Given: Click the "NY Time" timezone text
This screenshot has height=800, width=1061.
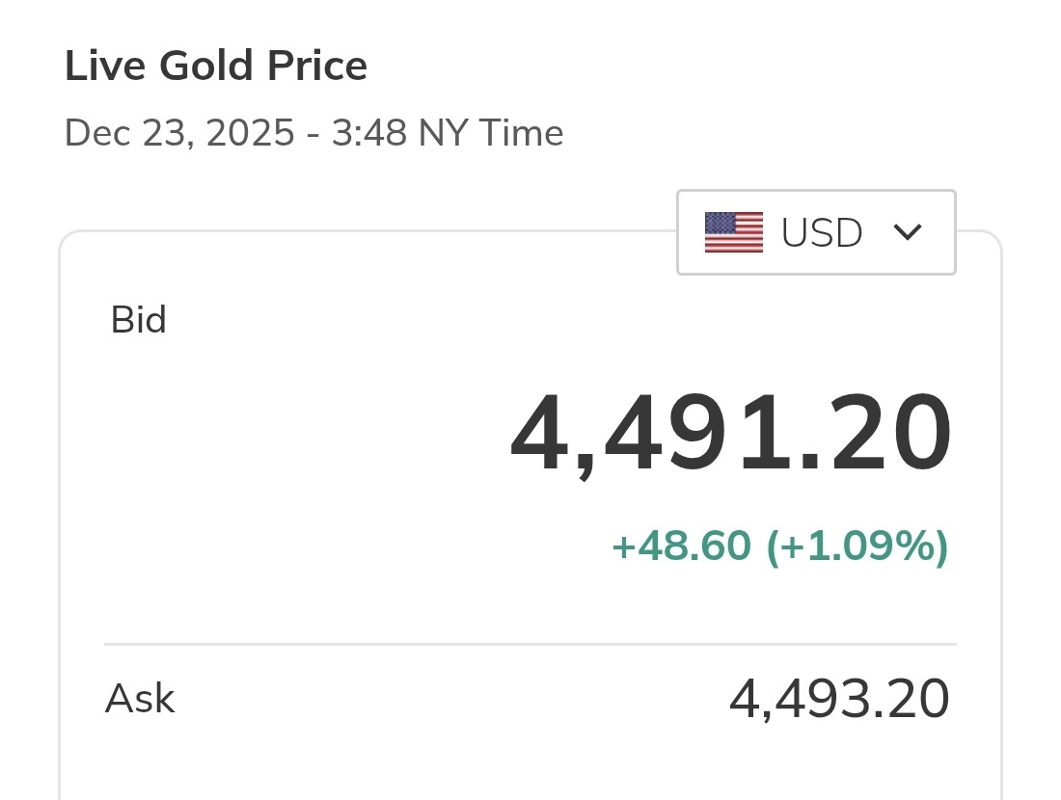Looking at the screenshot, I should click(x=491, y=133).
